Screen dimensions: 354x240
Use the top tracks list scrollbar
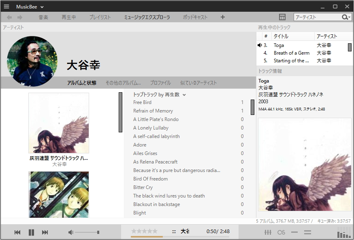(253, 107)
